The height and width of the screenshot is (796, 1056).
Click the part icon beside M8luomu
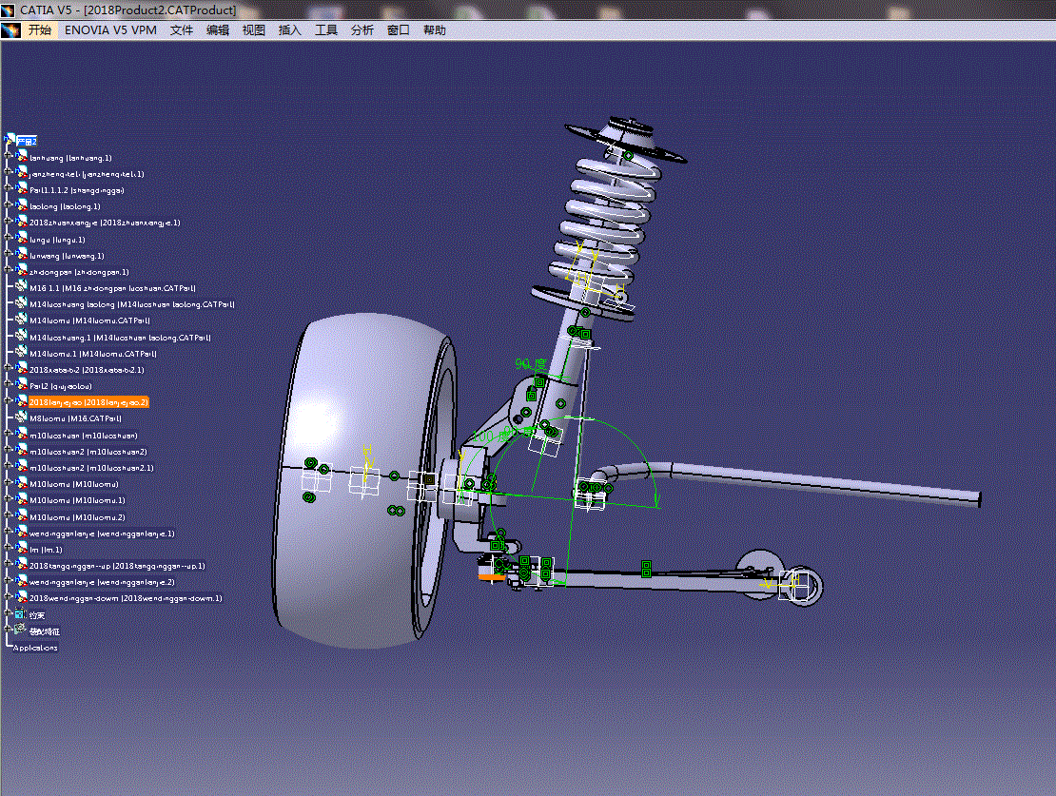[x=22, y=417]
